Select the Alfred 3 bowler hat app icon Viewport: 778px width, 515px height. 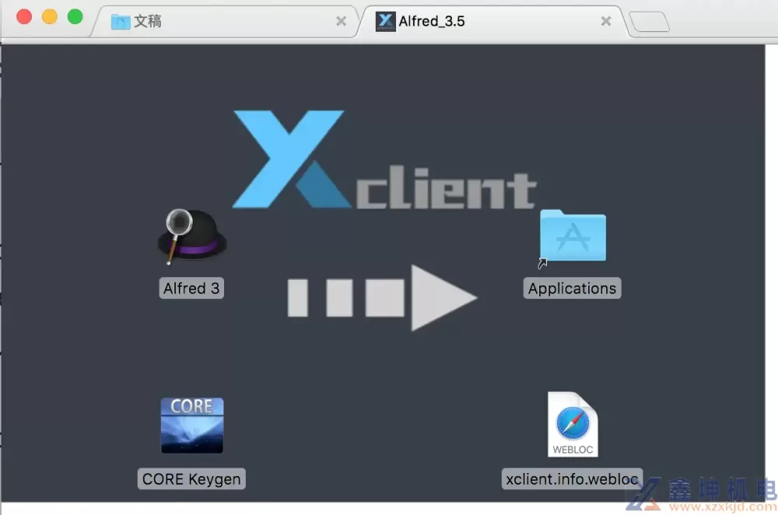191,236
